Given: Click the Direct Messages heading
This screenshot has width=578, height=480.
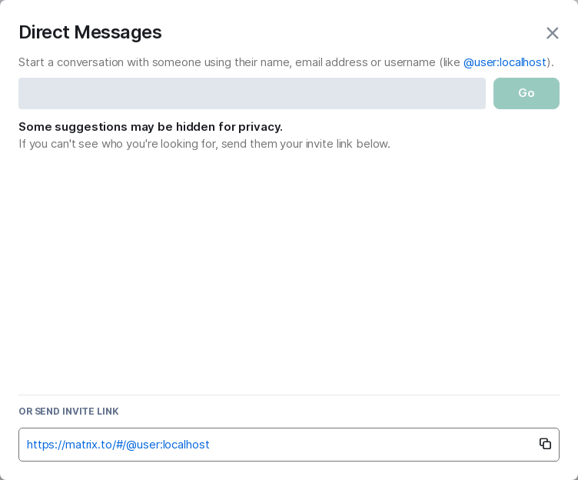Looking at the screenshot, I should pyautogui.click(x=90, y=32).
